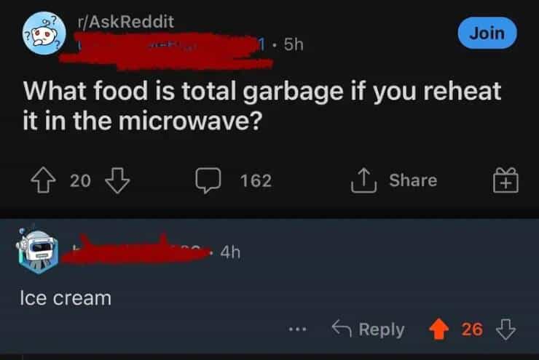539x360 pixels.
Task: Open the post title about microwave reheating
Action: pyautogui.click(x=262, y=105)
